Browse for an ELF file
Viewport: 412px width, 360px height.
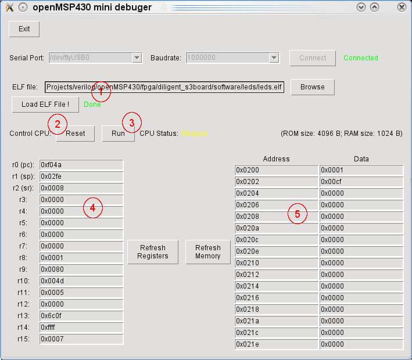coord(313,87)
